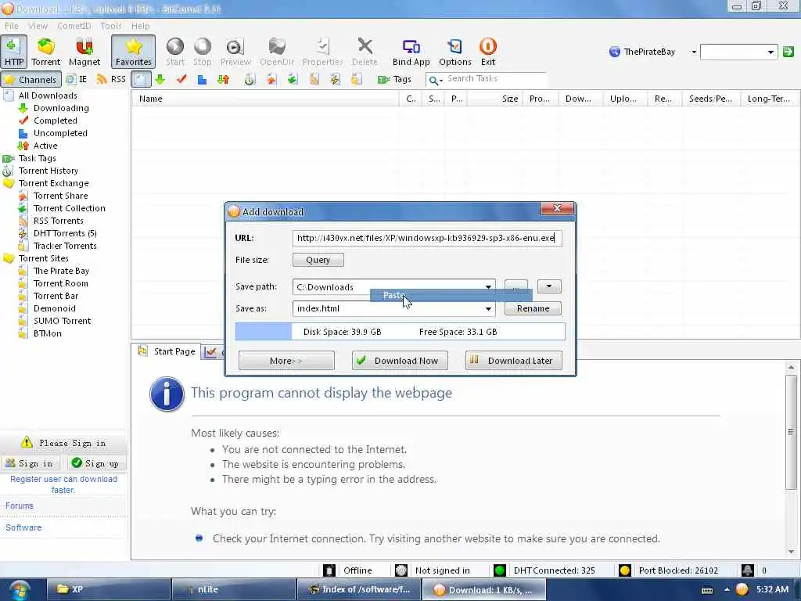Open the Software link
The image size is (801, 601).
point(23,527)
